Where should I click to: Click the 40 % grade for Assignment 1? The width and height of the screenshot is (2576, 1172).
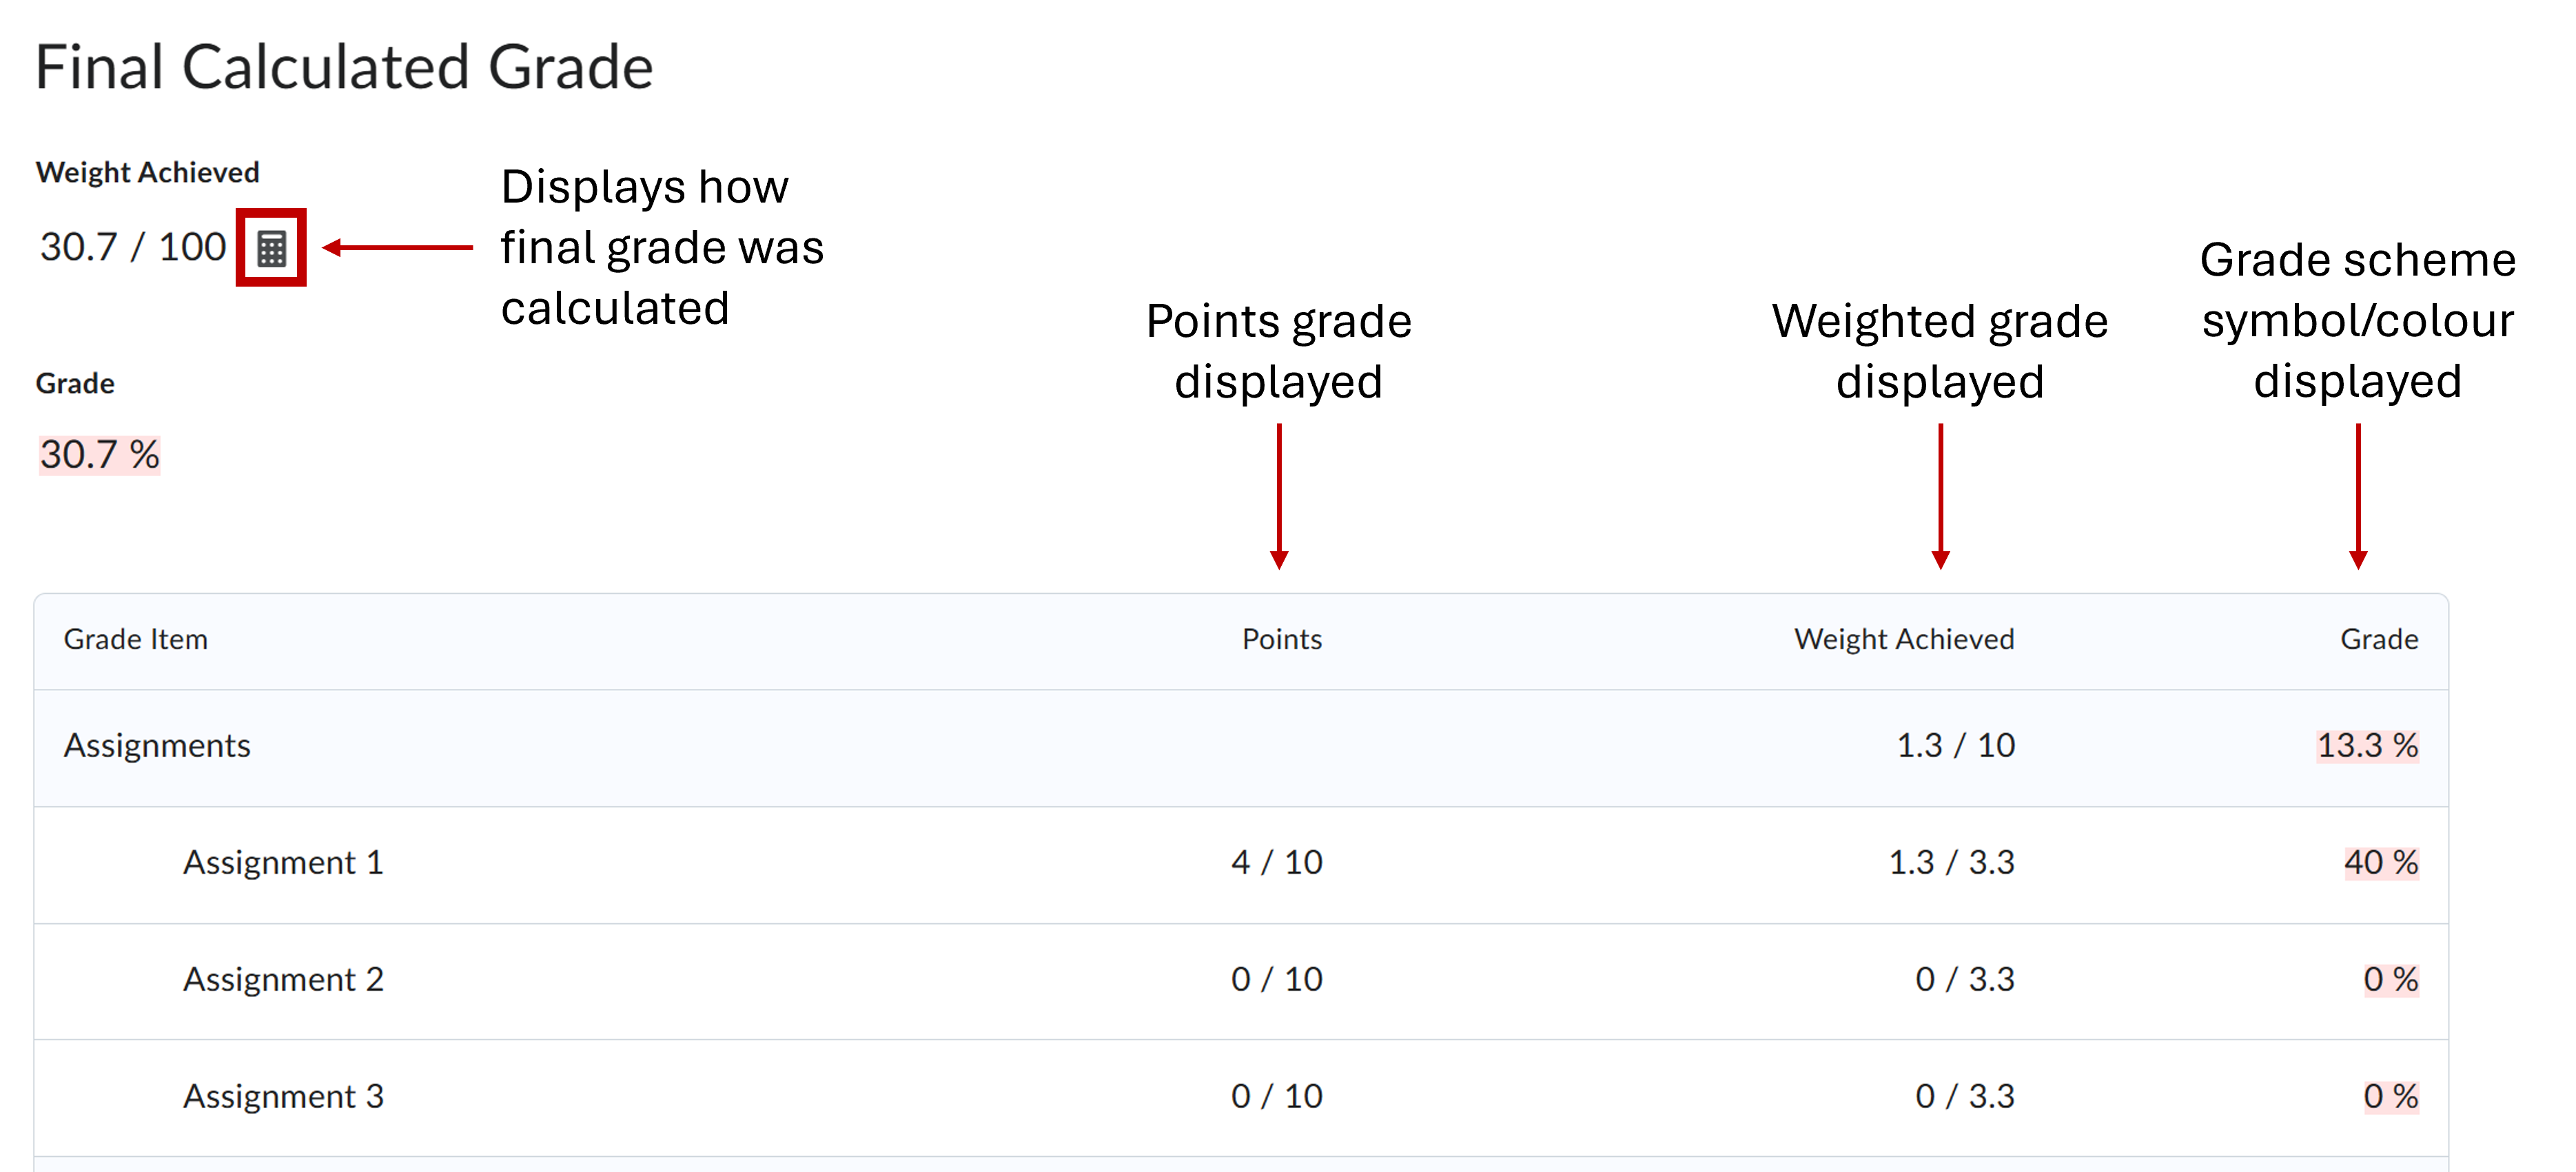(x=2380, y=863)
